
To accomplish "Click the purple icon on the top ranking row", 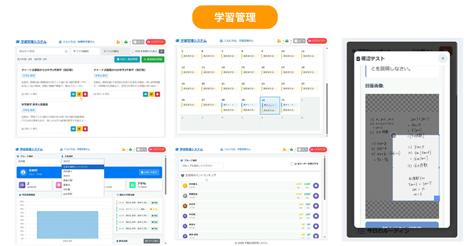I will [x=316, y=184].
